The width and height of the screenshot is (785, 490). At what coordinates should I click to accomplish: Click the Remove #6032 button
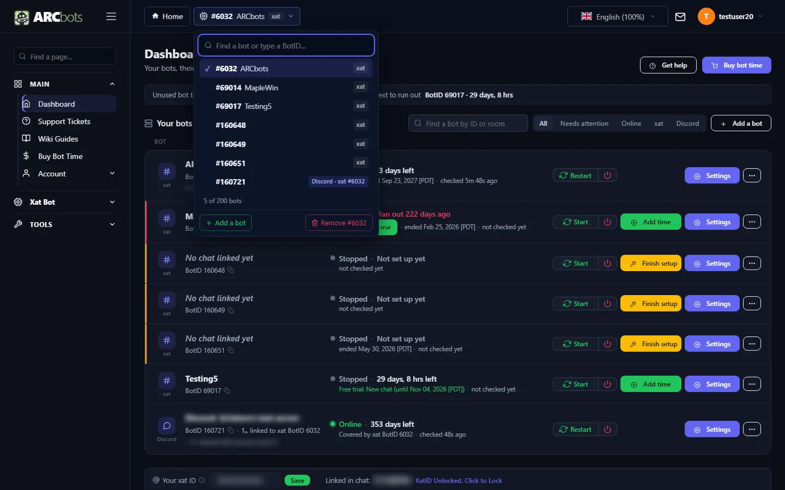339,223
